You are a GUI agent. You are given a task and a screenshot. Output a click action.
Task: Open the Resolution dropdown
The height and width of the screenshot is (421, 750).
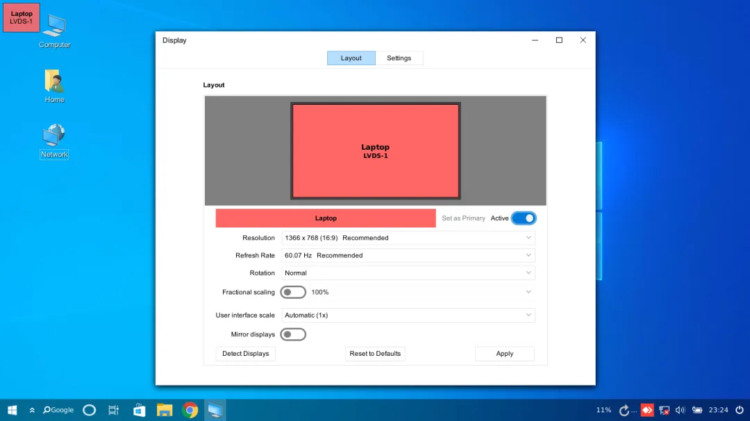pyautogui.click(x=408, y=237)
